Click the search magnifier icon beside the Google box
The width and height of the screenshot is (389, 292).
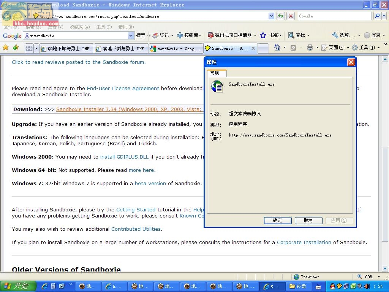click(x=377, y=16)
